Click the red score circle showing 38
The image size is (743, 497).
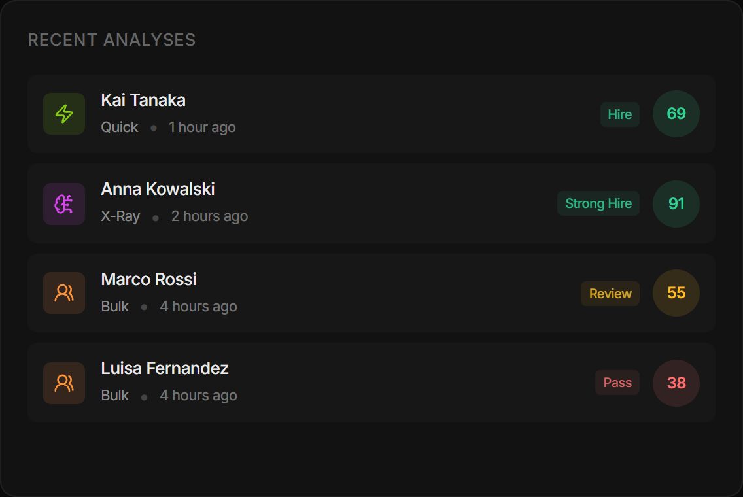[x=676, y=383]
